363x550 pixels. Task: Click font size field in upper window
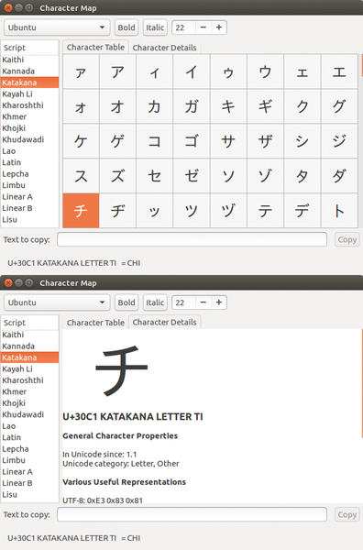click(183, 27)
